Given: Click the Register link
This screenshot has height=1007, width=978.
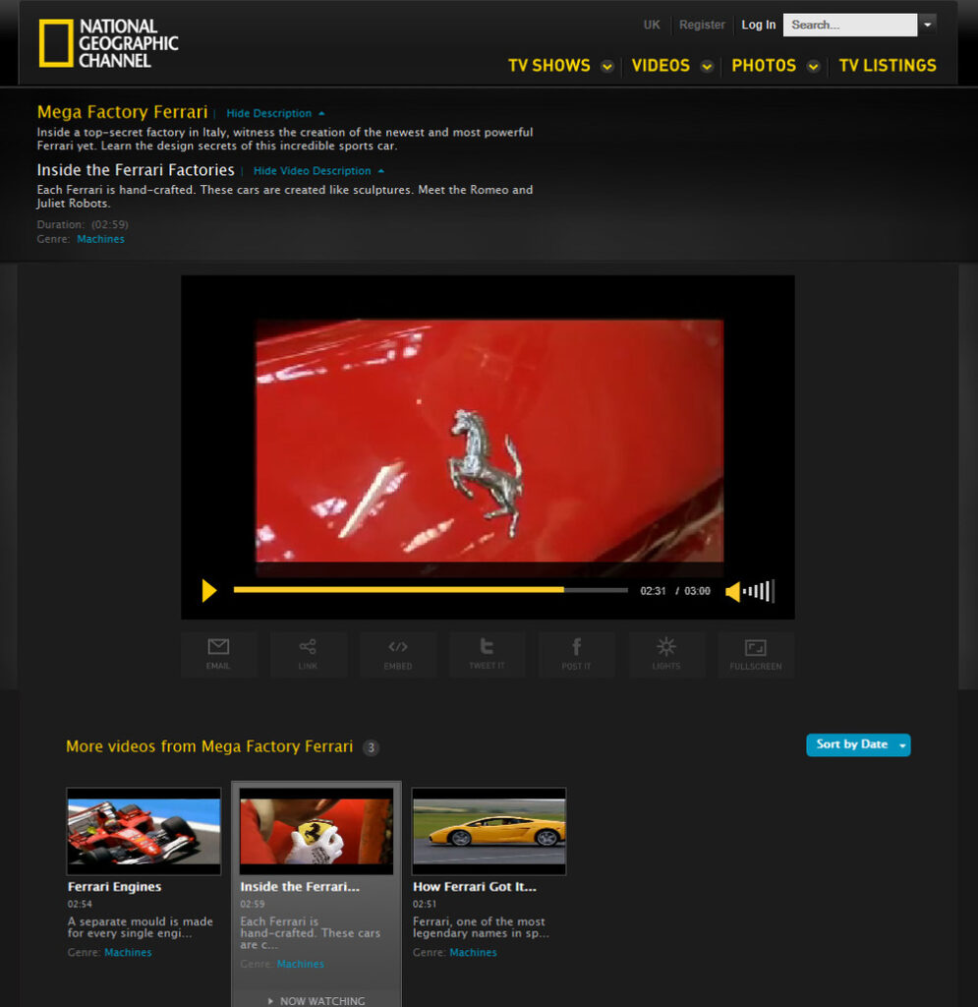Looking at the screenshot, I should [702, 26].
